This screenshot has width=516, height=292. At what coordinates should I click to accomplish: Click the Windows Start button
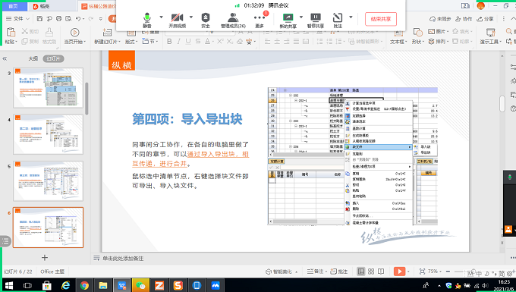[x=9, y=285]
